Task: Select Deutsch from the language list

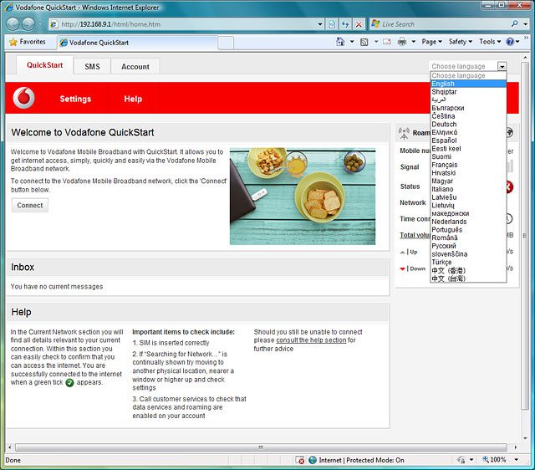Action: (x=444, y=124)
